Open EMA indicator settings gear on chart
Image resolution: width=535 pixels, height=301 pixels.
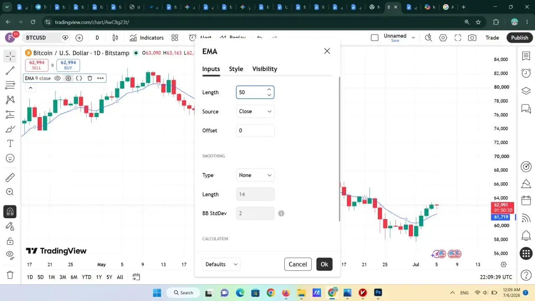pos(68,78)
